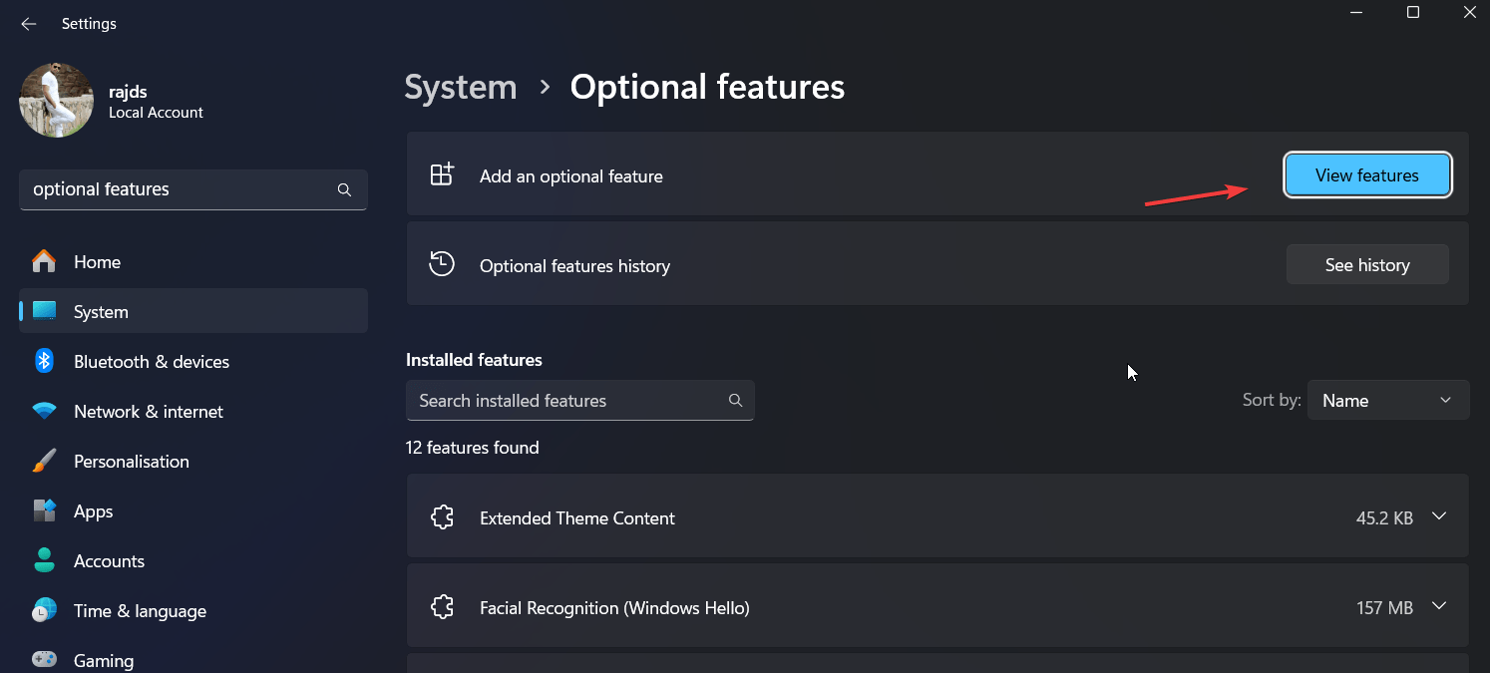This screenshot has height=673, width=1490.
Task: Select the Apps section icon
Action: pos(45,510)
